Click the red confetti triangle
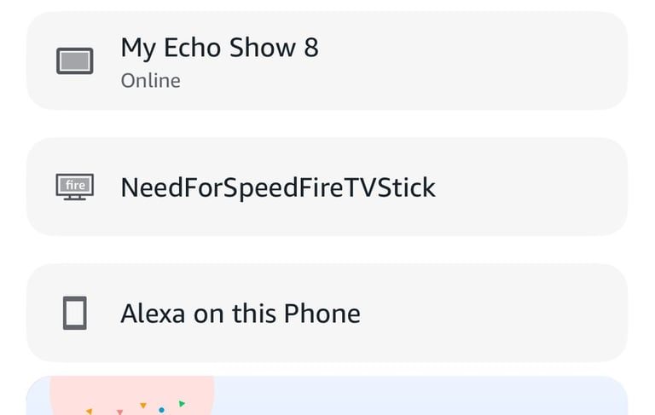This screenshot has height=415, width=655. pyautogui.click(x=119, y=412)
